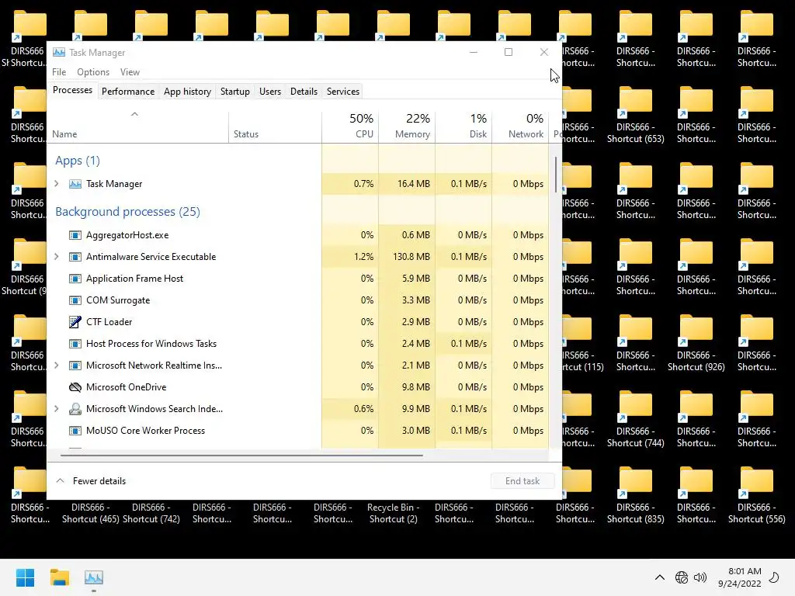Select the Apps (1) group header
Screen dimensions: 795x596
click(x=78, y=161)
